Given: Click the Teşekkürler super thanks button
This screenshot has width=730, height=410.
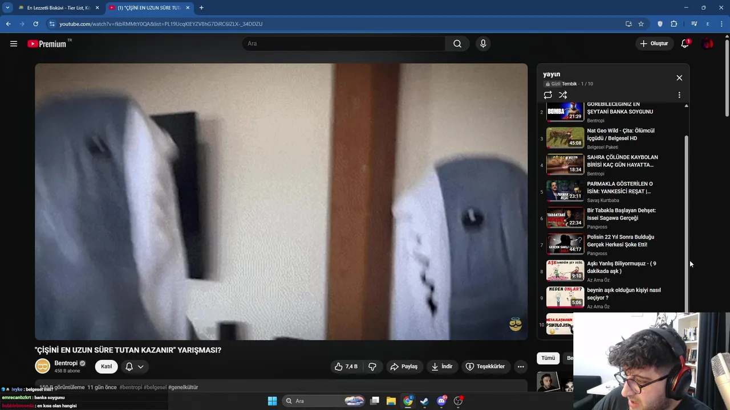Looking at the screenshot, I should (485, 367).
